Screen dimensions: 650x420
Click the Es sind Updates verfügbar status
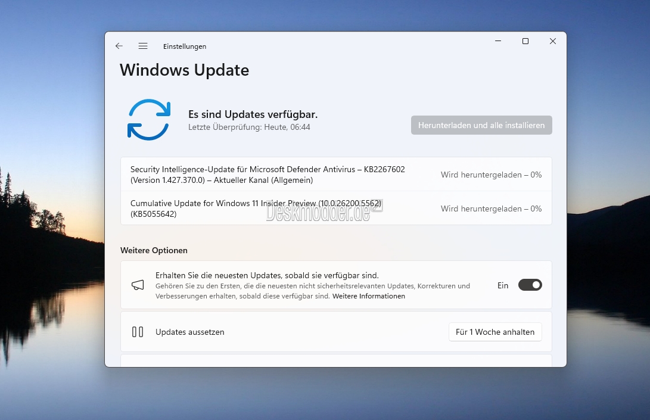tap(253, 114)
